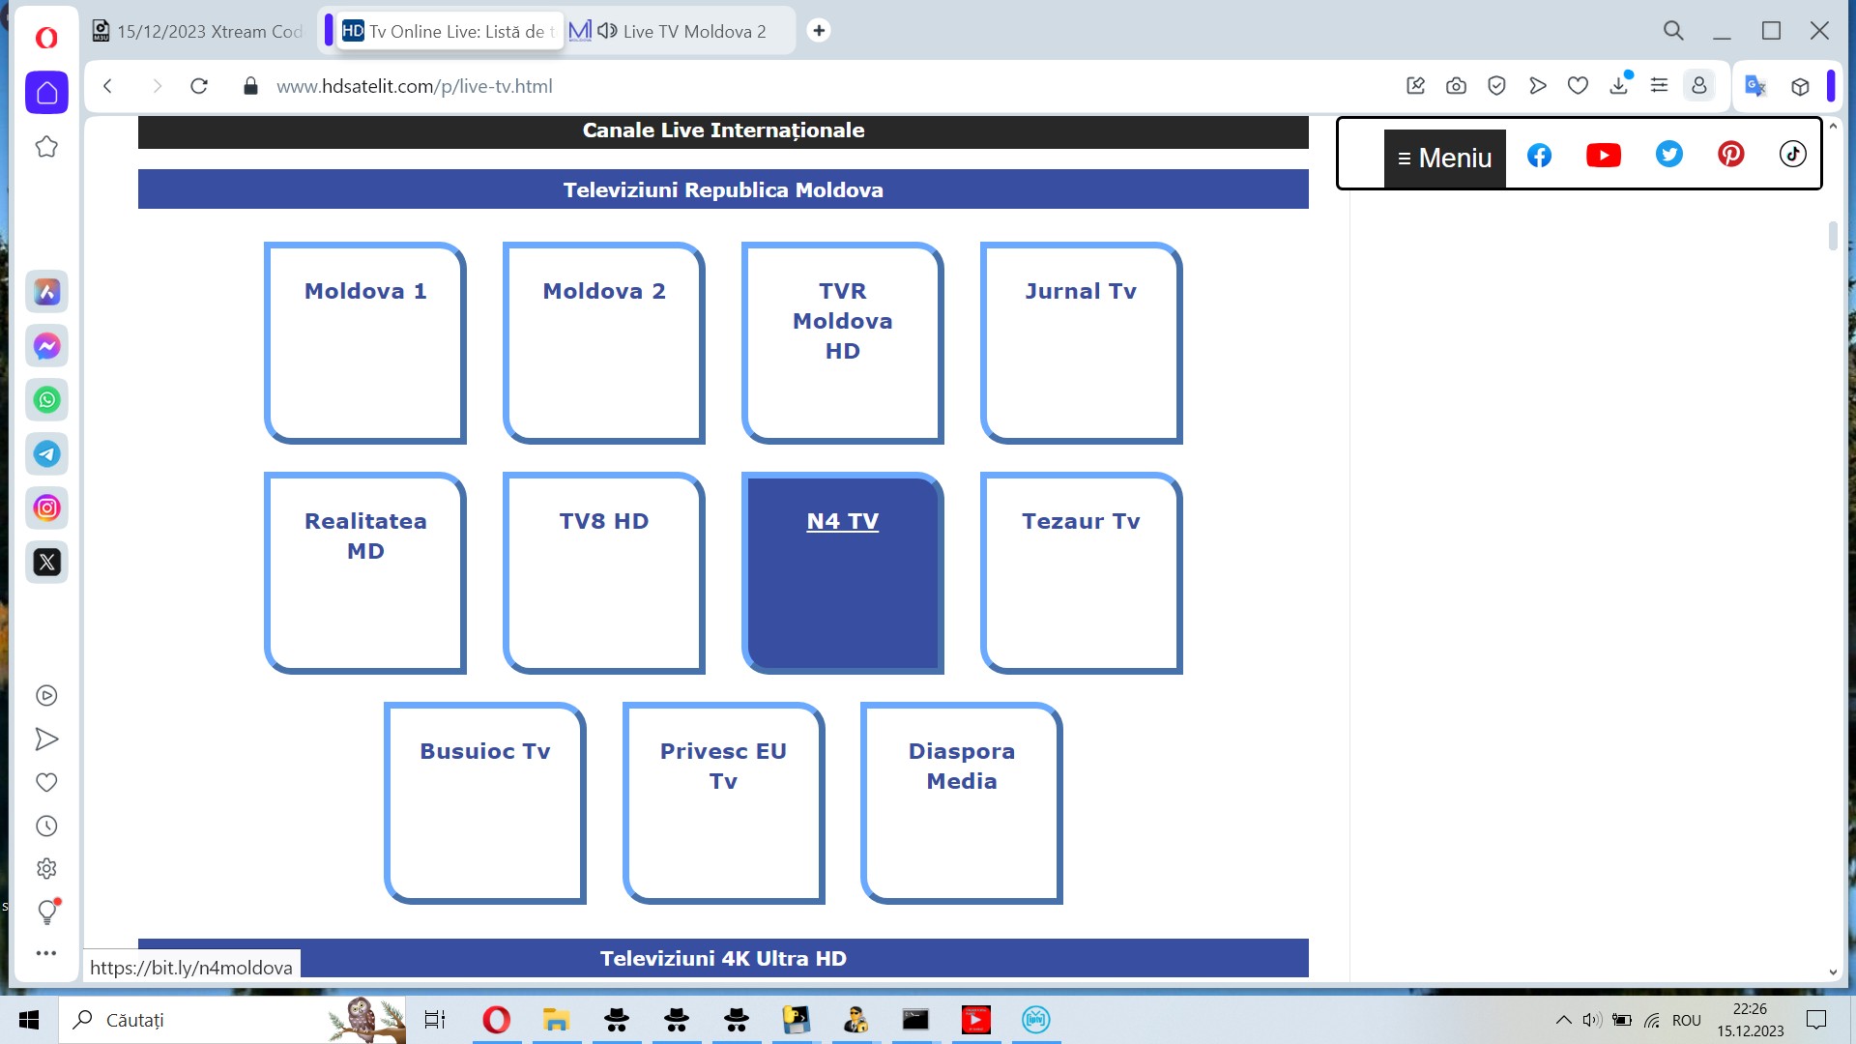The width and height of the screenshot is (1856, 1044).
Task: Open the downloads icon in toolbar
Action: click(x=1619, y=85)
